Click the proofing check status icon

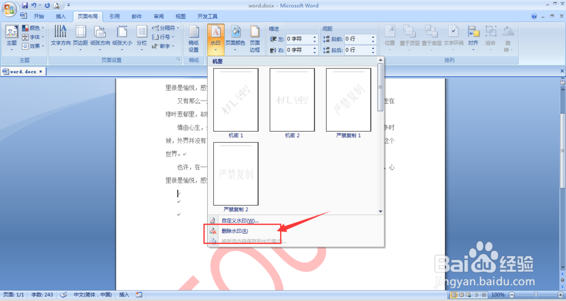pos(63,295)
